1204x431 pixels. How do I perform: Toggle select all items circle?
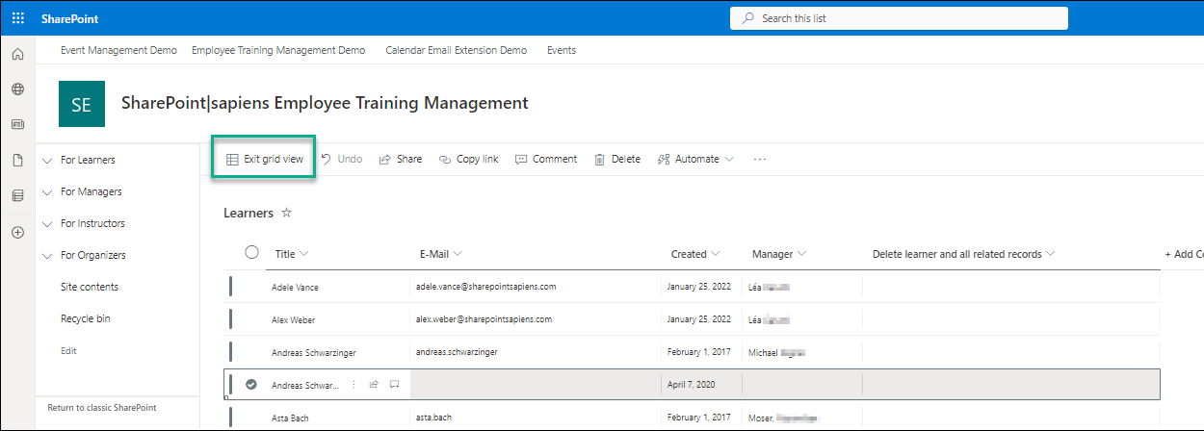tap(251, 252)
